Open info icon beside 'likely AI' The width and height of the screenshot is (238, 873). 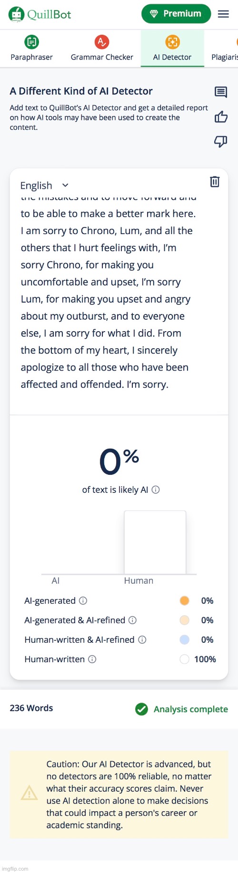[156, 490]
